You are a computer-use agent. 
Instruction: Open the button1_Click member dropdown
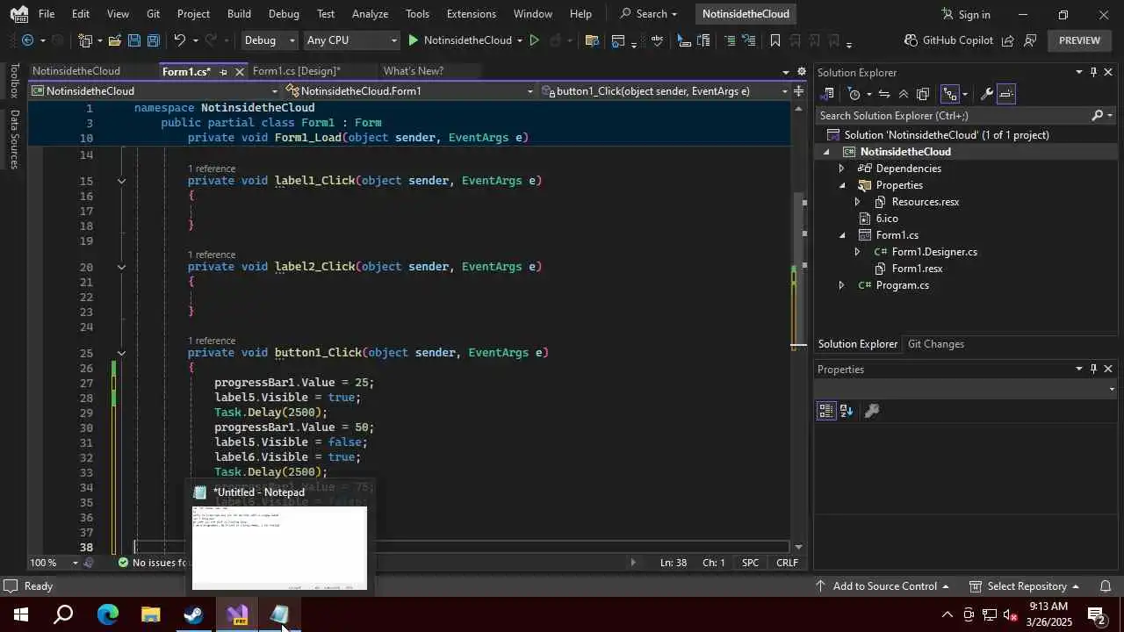[x=664, y=91]
